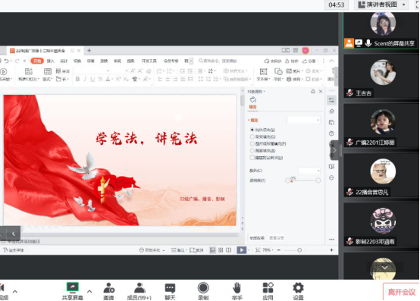The width and height of the screenshot is (420, 301).
Task: Switch to the Insert ribbon tab
Action: [50, 61]
